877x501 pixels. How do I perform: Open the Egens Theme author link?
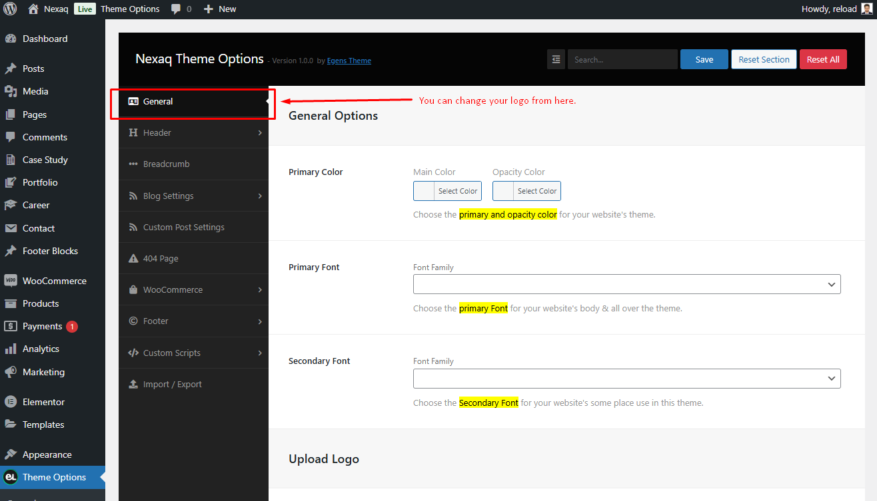pyautogui.click(x=349, y=61)
